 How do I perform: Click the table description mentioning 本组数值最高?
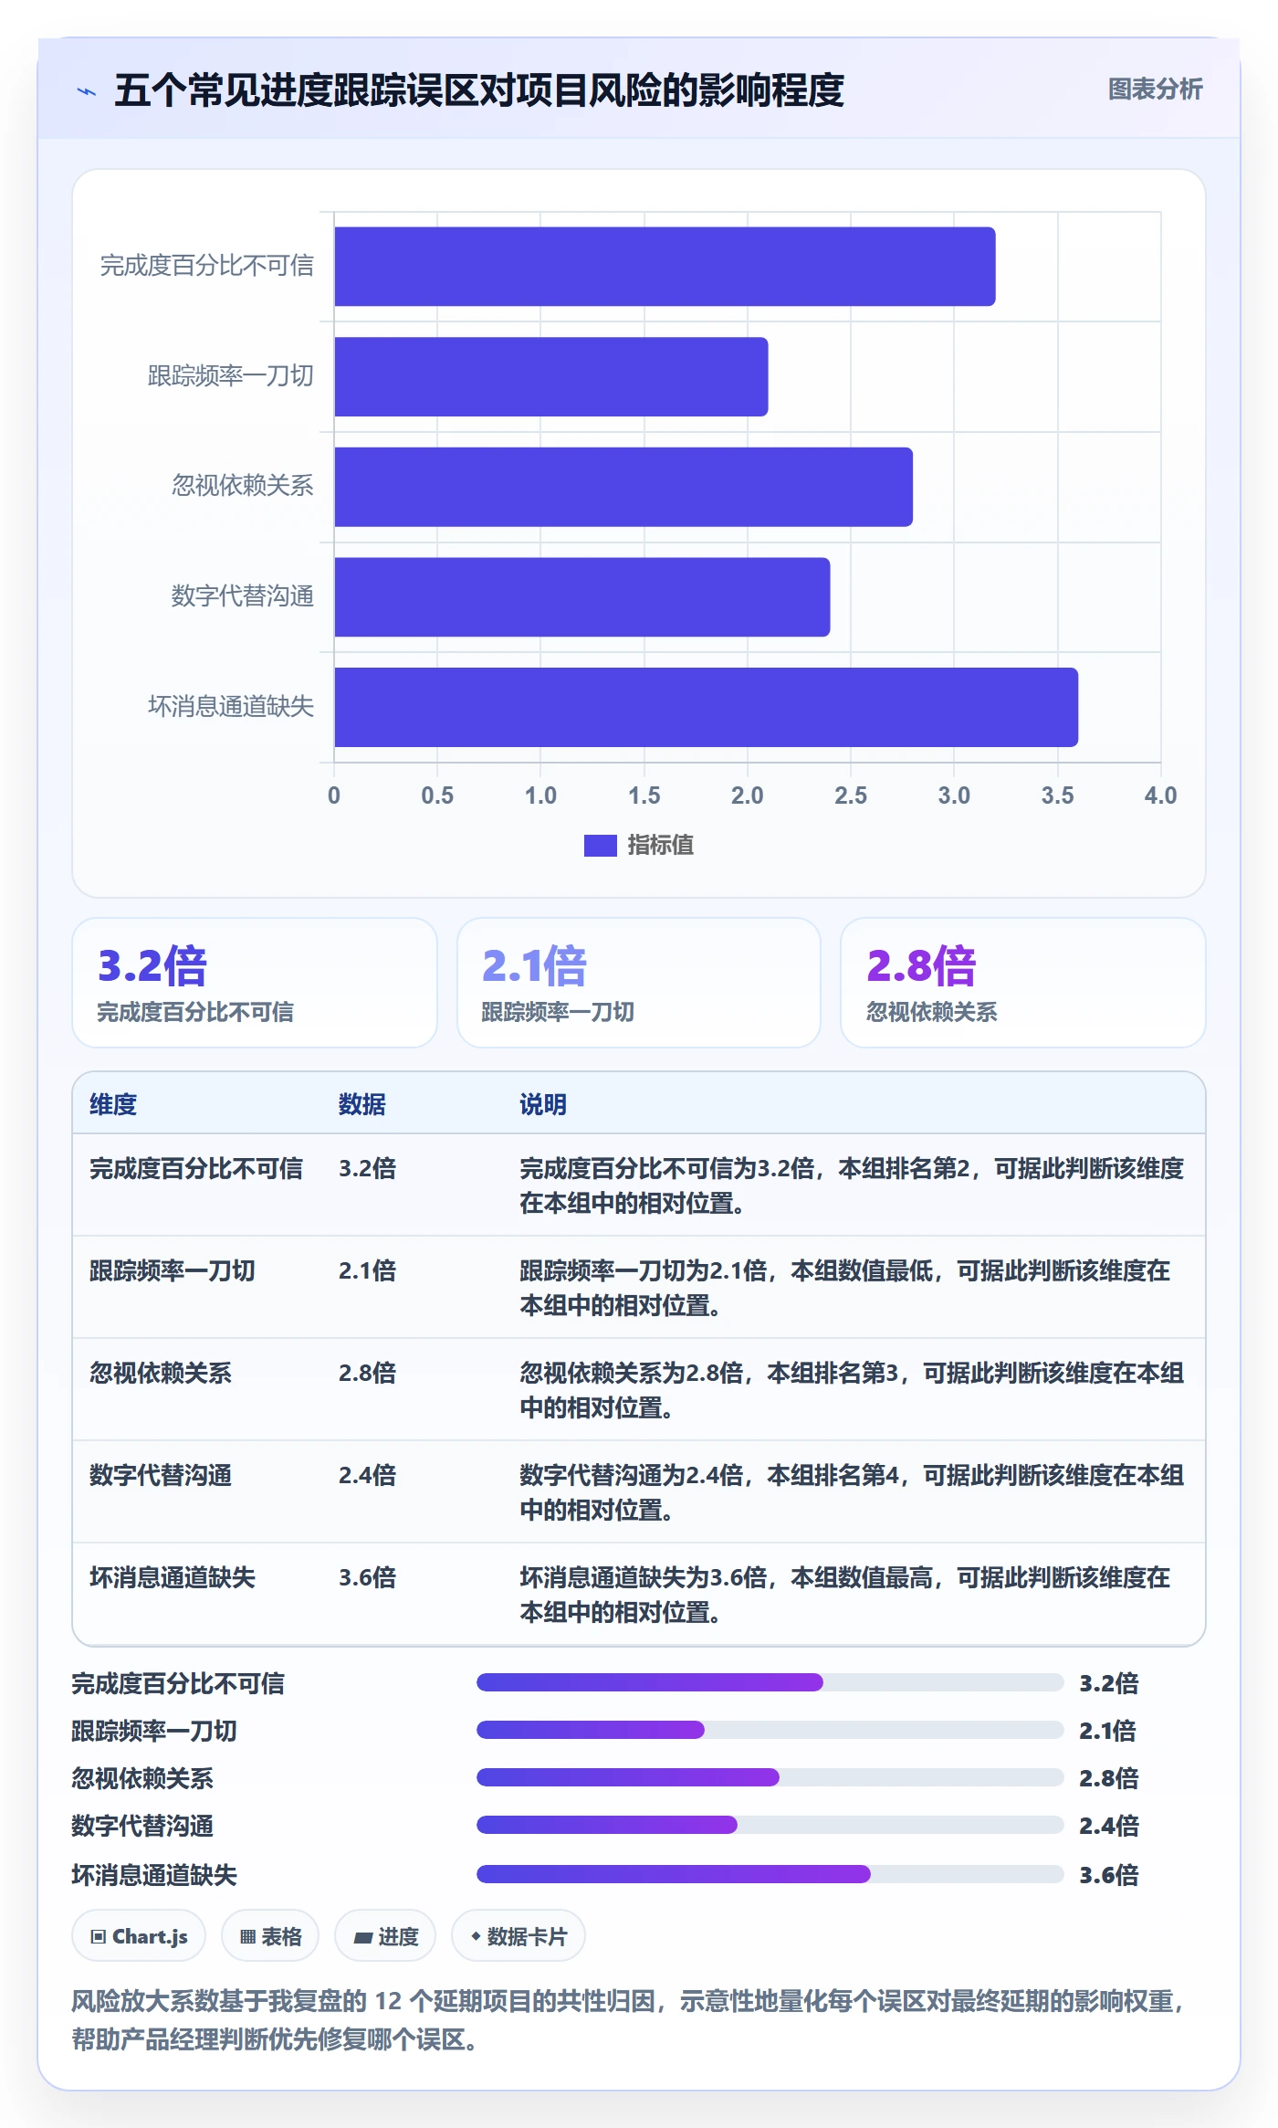[845, 1595]
